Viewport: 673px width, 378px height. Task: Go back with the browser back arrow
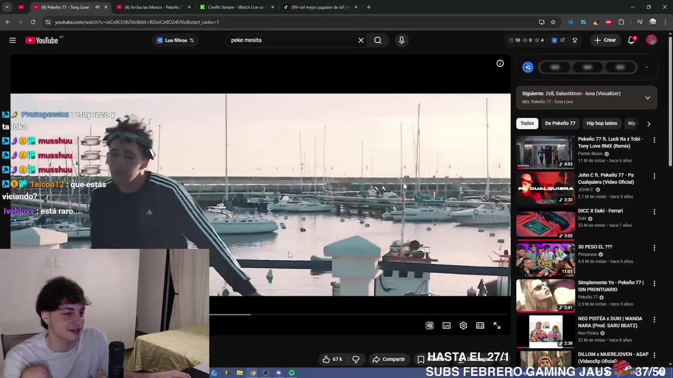coord(7,22)
